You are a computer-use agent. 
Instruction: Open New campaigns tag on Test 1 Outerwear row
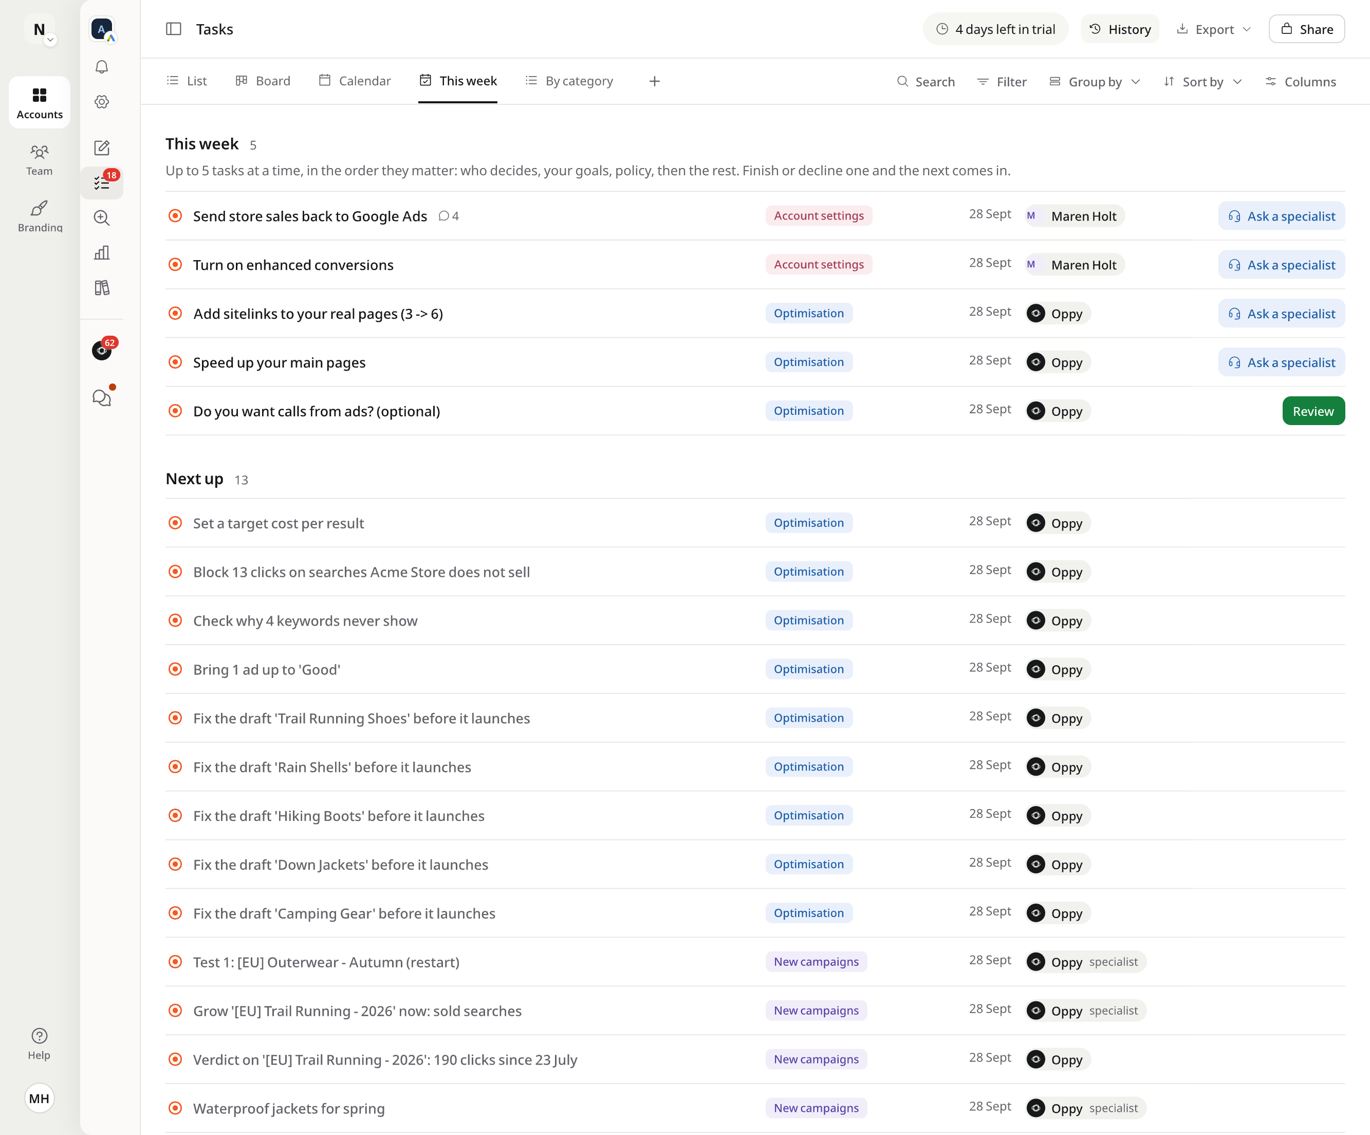click(816, 962)
